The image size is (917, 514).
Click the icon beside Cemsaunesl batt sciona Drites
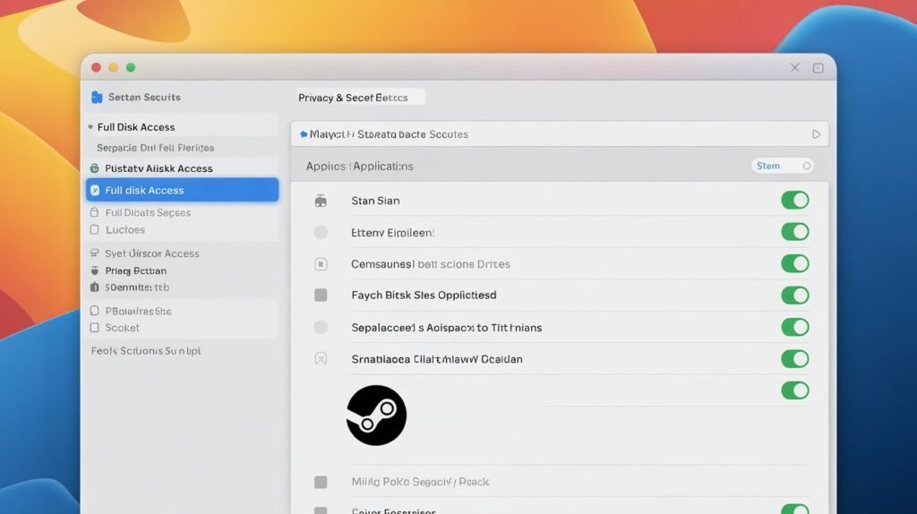(321, 264)
